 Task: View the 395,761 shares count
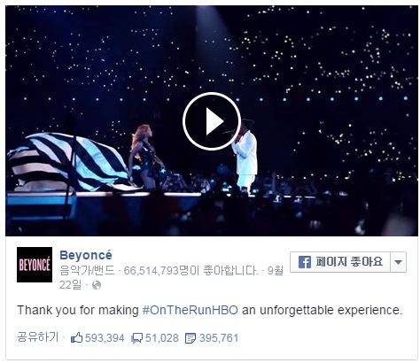click(x=219, y=338)
